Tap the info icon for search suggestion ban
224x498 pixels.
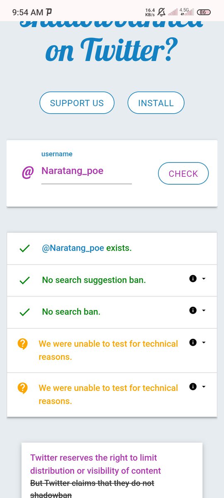tap(192, 279)
